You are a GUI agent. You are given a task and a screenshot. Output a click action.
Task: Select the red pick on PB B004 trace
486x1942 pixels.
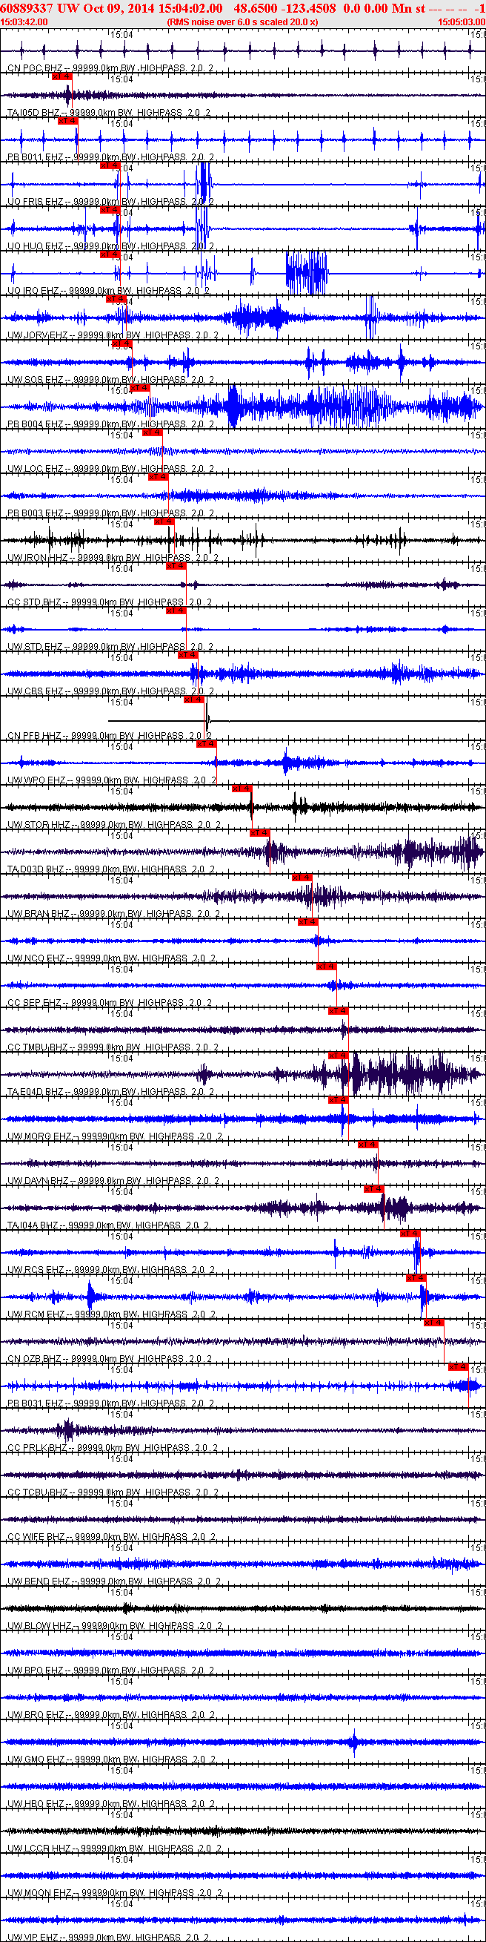tap(140, 387)
